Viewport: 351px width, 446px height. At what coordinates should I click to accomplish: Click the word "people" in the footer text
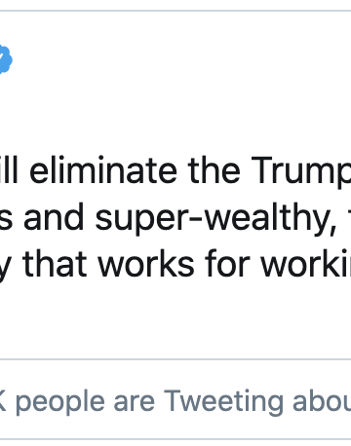[60, 402]
